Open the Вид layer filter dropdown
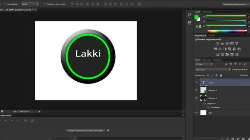Viewport: 250px width, 140px height. (204, 64)
